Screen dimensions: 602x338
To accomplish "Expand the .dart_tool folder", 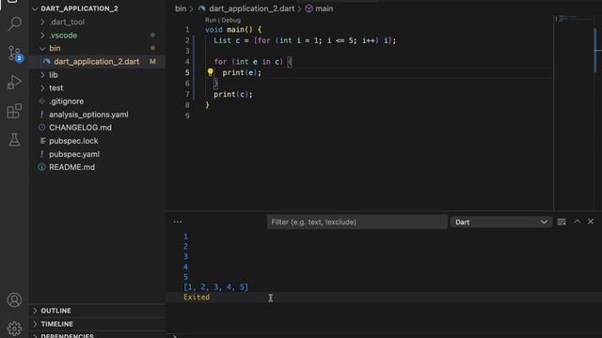I will click(x=42, y=23).
